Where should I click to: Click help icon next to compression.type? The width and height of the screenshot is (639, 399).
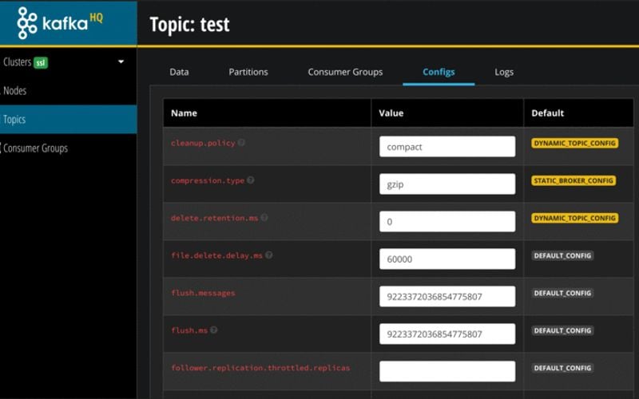251,180
